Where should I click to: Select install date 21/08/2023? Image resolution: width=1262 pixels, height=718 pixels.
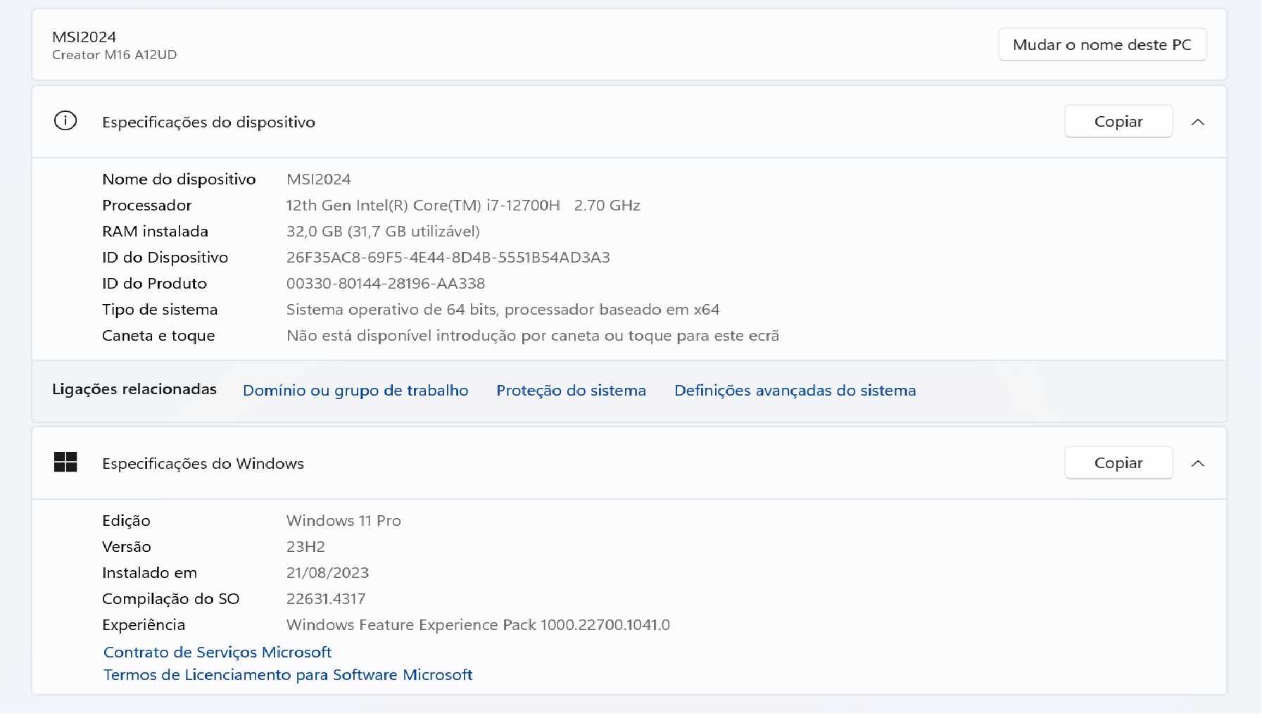[x=327, y=573]
